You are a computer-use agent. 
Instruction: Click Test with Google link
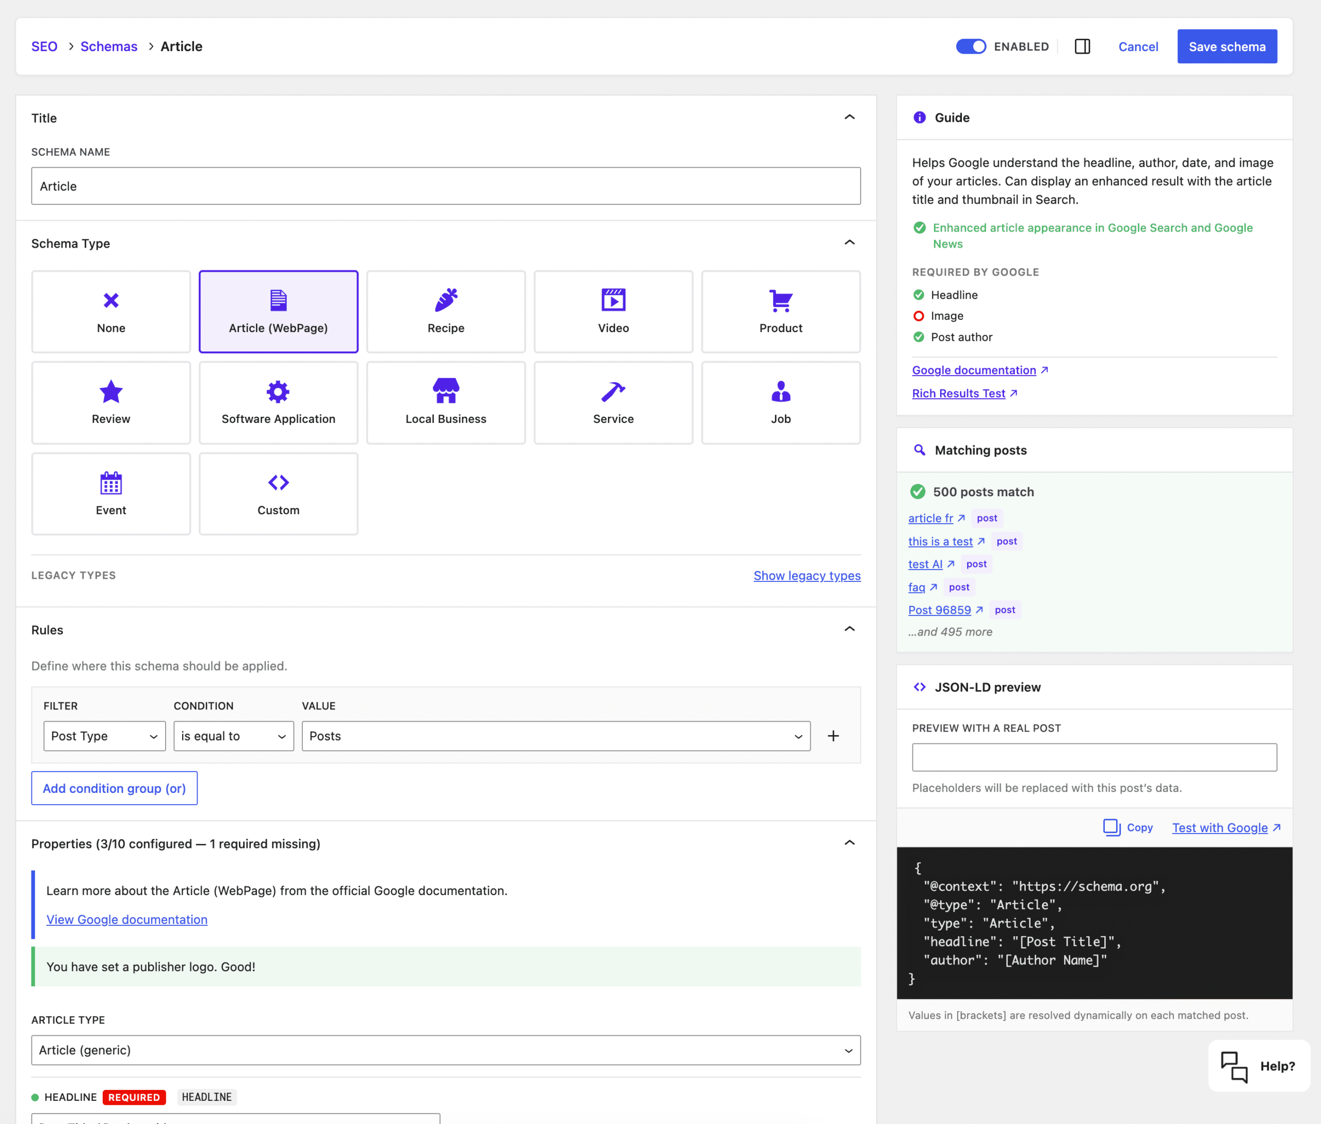(x=1226, y=827)
